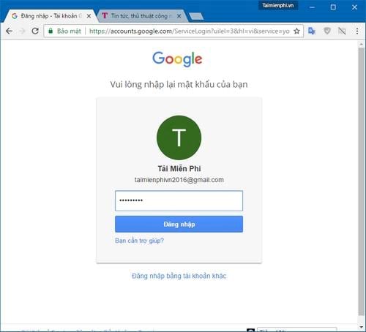
Task: Open the Google Translate extension icon
Action: coord(312,31)
